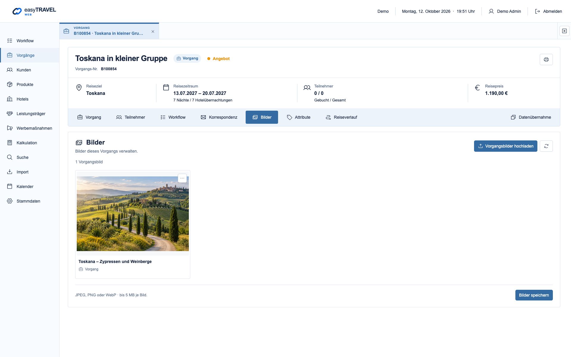The width and height of the screenshot is (571, 357).
Task: Open Kalender in the sidebar
Action: tap(29, 187)
